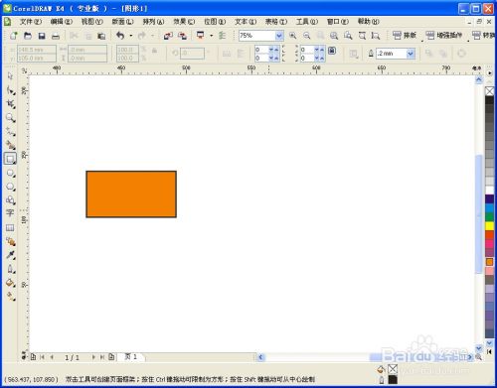Toggle the round corners together lock
This screenshot has width=497, height=388.
(332, 51)
